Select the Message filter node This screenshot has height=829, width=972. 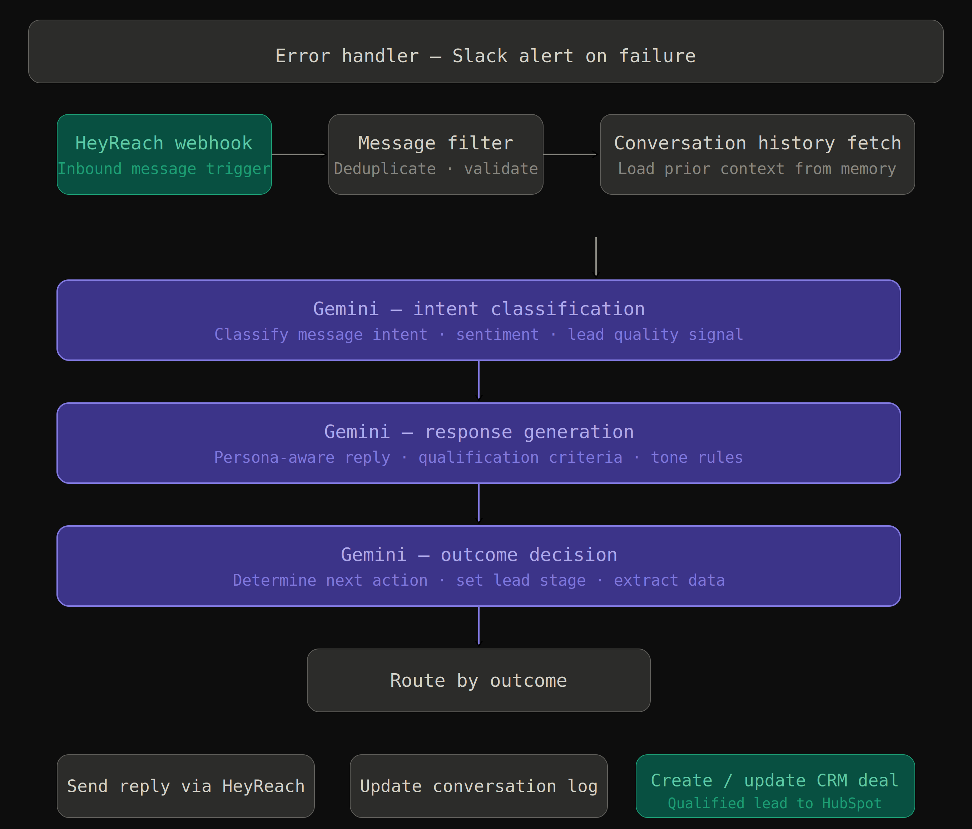[x=436, y=154]
